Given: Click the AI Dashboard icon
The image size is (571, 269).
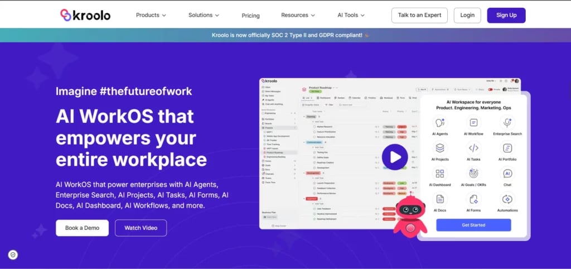Looking at the screenshot, I should tap(440, 174).
